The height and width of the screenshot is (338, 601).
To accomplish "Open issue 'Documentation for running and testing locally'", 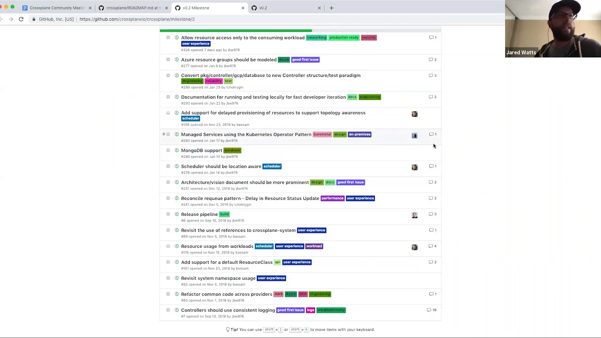I will (263, 97).
